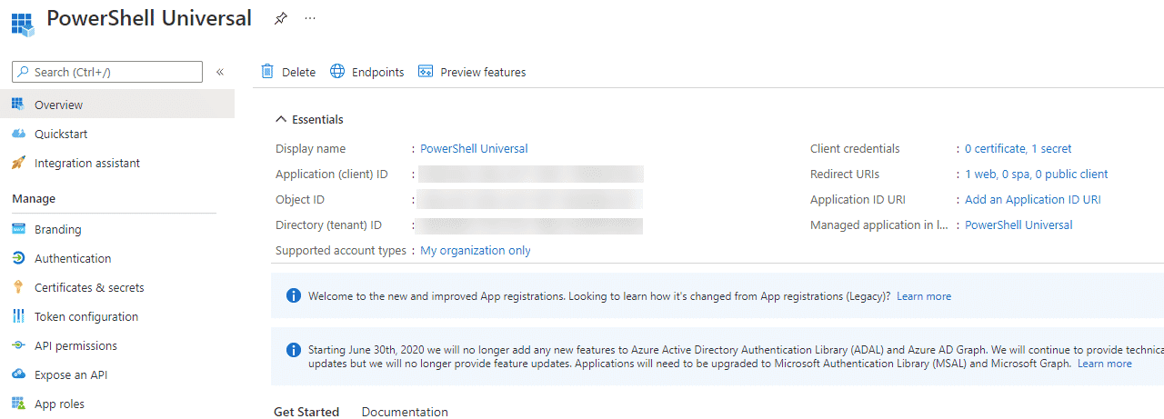Click the Application ID URI label
The height and width of the screenshot is (419, 1164).
coord(858,199)
